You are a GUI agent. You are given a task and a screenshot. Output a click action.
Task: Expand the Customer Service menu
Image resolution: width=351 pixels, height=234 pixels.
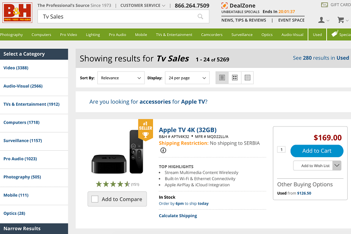(143, 5)
